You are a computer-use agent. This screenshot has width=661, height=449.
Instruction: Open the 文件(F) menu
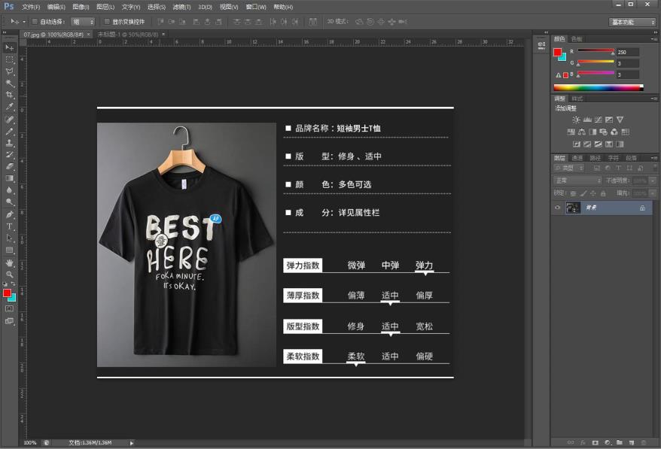(x=31, y=8)
